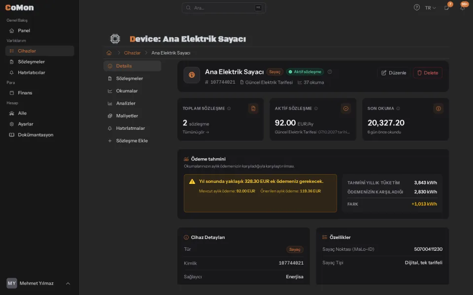This screenshot has height=295, width=473.
Task: Open Hatırlatıcılar in the sidebar
Action: pyautogui.click(x=39, y=73)
